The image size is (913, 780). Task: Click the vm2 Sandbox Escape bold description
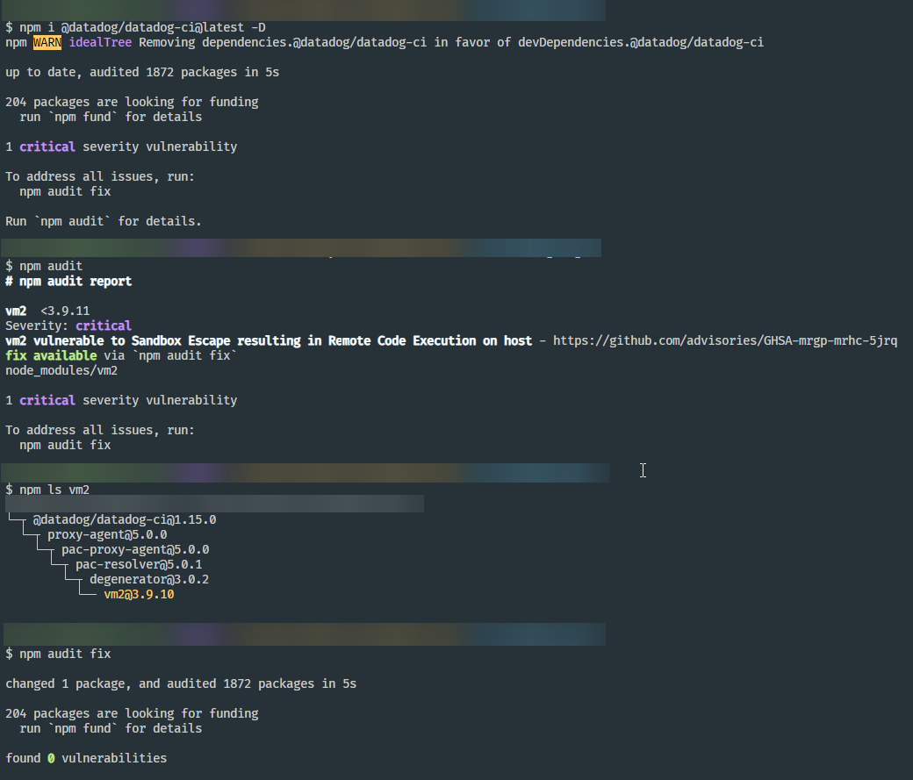pos(269,340)
